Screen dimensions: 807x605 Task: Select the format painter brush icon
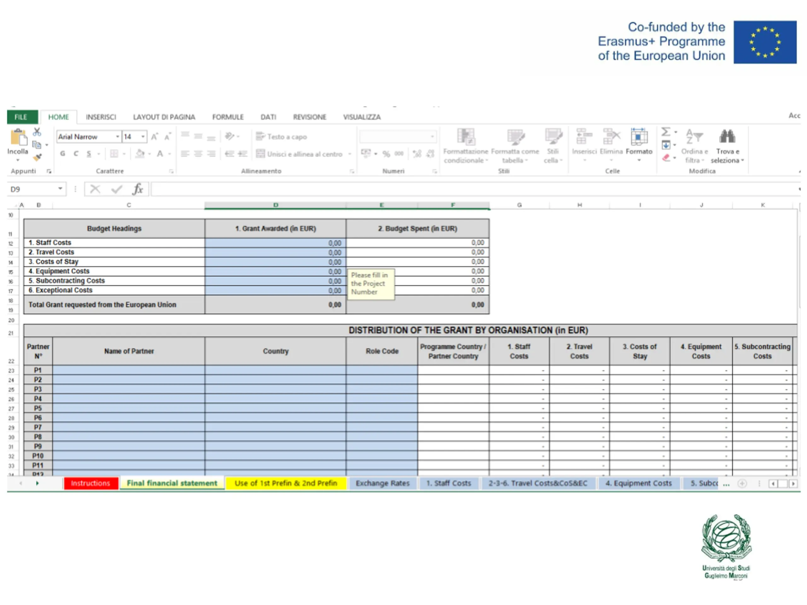click(37, 158)
